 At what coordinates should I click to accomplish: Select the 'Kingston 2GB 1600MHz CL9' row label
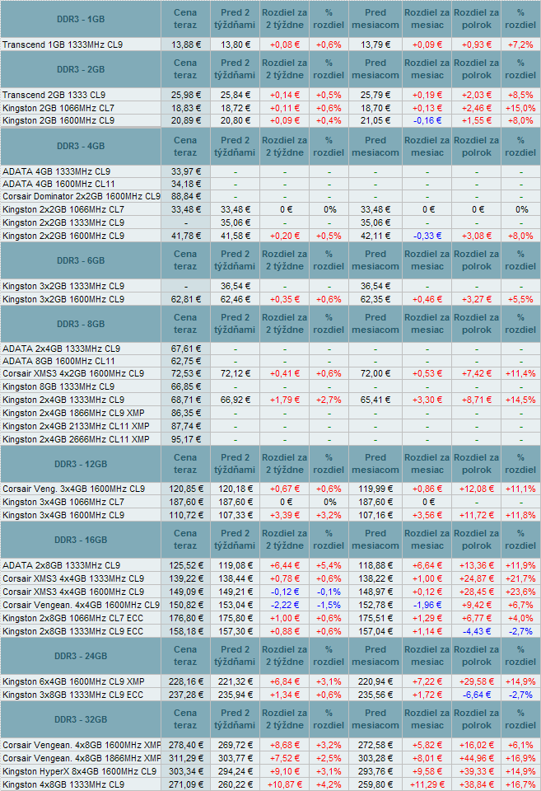coord(58,120)
